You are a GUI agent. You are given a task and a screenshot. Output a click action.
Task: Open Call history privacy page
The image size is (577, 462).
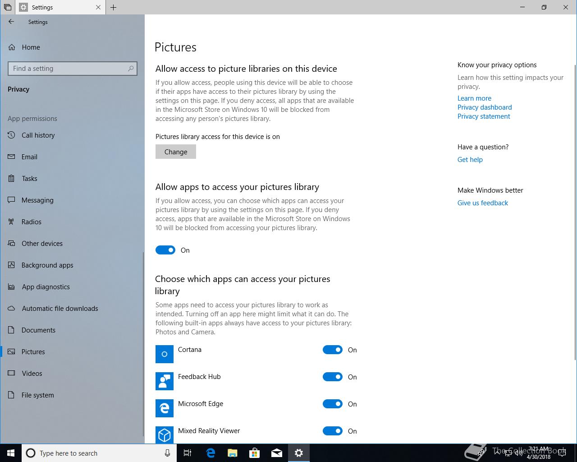[x=72, y=135]
